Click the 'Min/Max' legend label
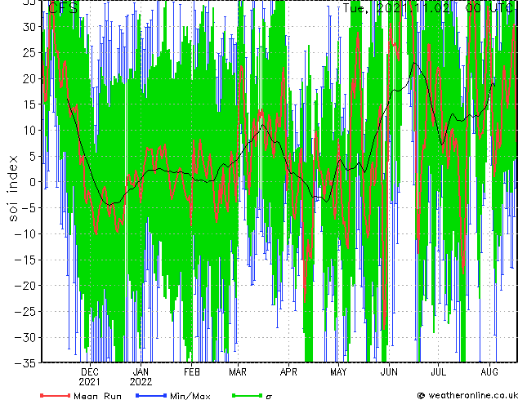The image size is (518, 400). point(190,396)
